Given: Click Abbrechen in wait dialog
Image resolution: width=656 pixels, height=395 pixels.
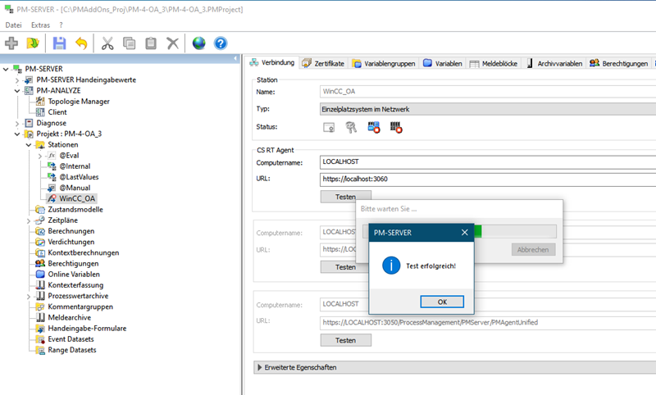Looking at the screenshot, I should pyautogui.click(x=533, y=250).
